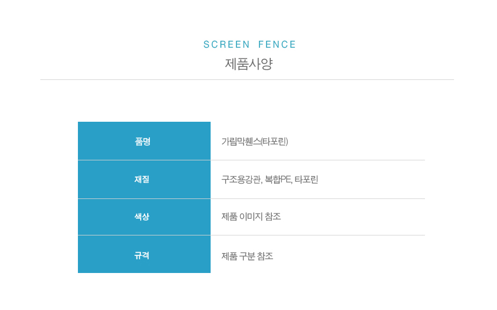Screen dimensions: 497x310
Task: Click the divider between 색상 and 규격 values
Action: 317,235
